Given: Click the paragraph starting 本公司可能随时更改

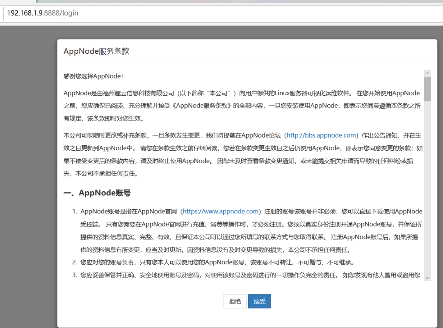Looking at the screenshot, I should pos(243,154).
